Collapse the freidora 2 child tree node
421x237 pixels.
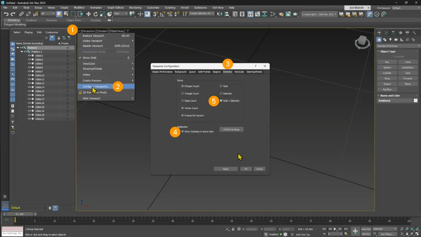pyautogui.click(x=22, y=52)
